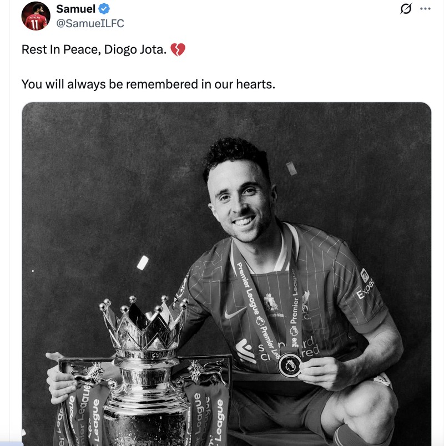Click the lion figure on the trophy's left handle

coord(92,372)
